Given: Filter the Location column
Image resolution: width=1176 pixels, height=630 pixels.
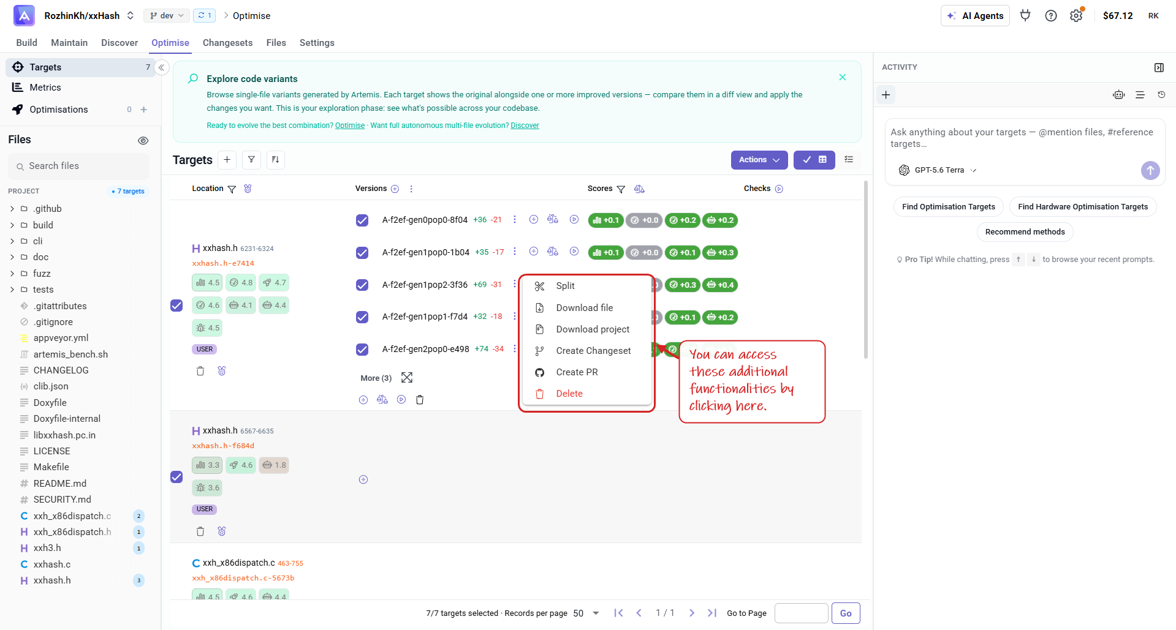Looking at the screenshot, I should [232, 189].
